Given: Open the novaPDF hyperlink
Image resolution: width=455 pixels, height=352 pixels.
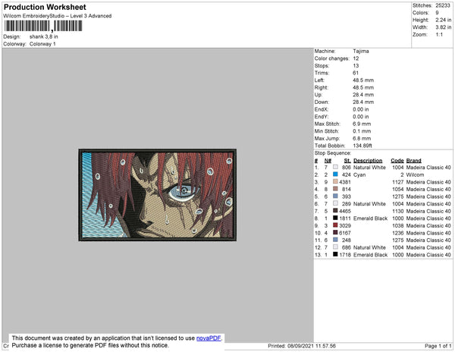Looking at the screenshot, I should tap(209, 338).
